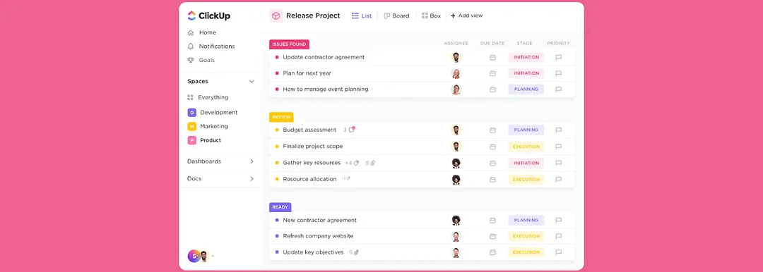Open Goals trophy item
Viewport: 763px width, 272px height.
coord(201,60)
